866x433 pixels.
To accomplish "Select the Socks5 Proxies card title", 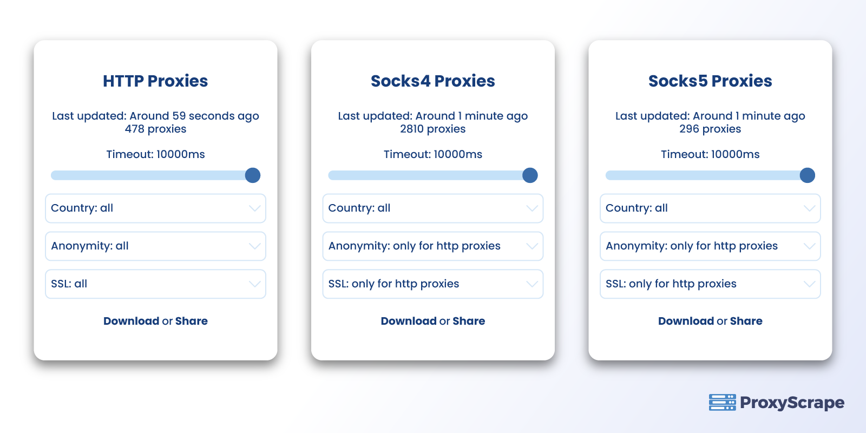I will coord(710,81).
